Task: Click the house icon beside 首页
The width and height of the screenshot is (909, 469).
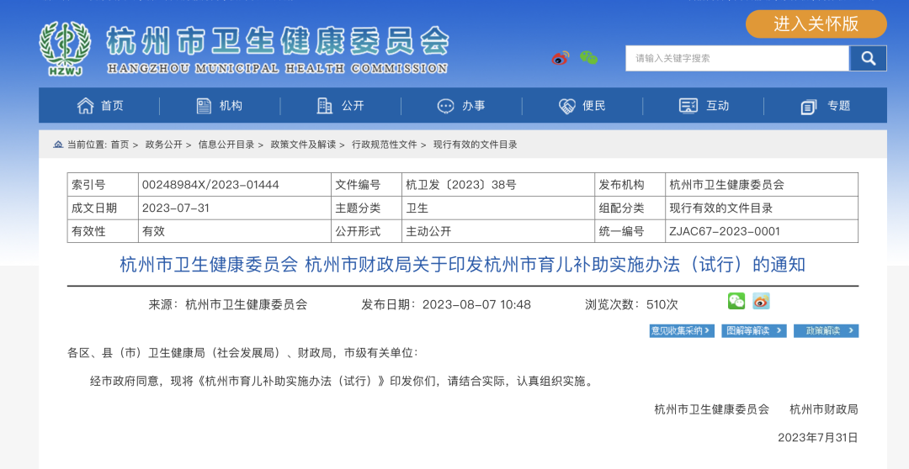Action: pyautogui.click(x=85, y=106)
